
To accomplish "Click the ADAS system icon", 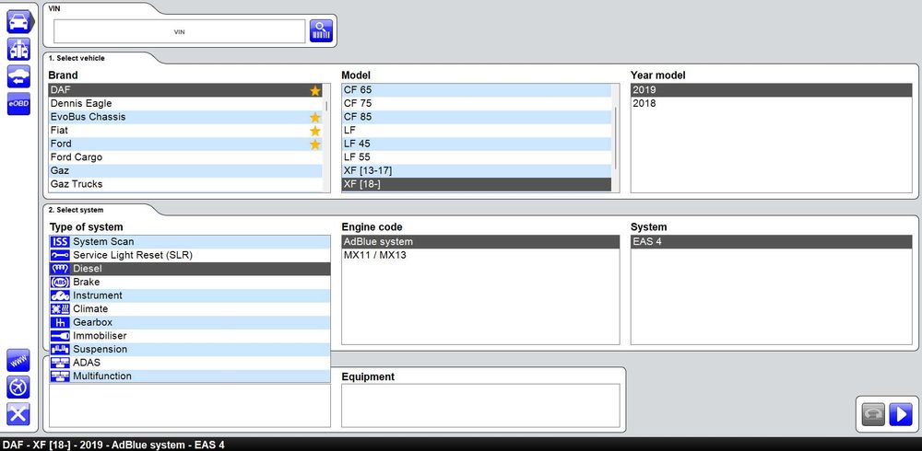I will (x=60, y=363).
